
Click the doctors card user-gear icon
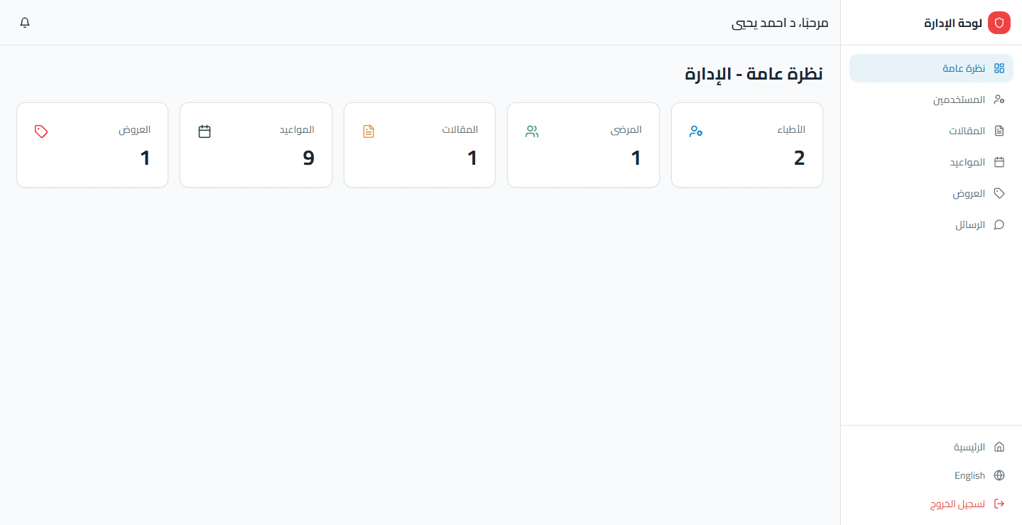[696, 131]
